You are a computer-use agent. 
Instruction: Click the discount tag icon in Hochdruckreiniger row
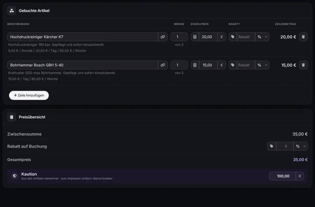click(x=233, y=37)
